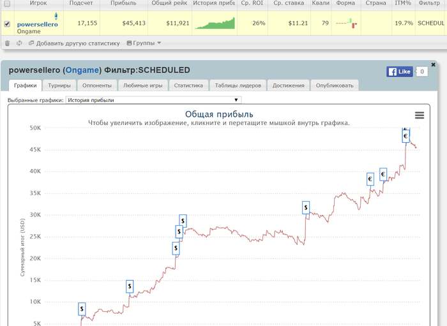This screenshot has width=447, height=326.
Task: Sort by the Прибыль column header
Action: [x=123, y=3]
